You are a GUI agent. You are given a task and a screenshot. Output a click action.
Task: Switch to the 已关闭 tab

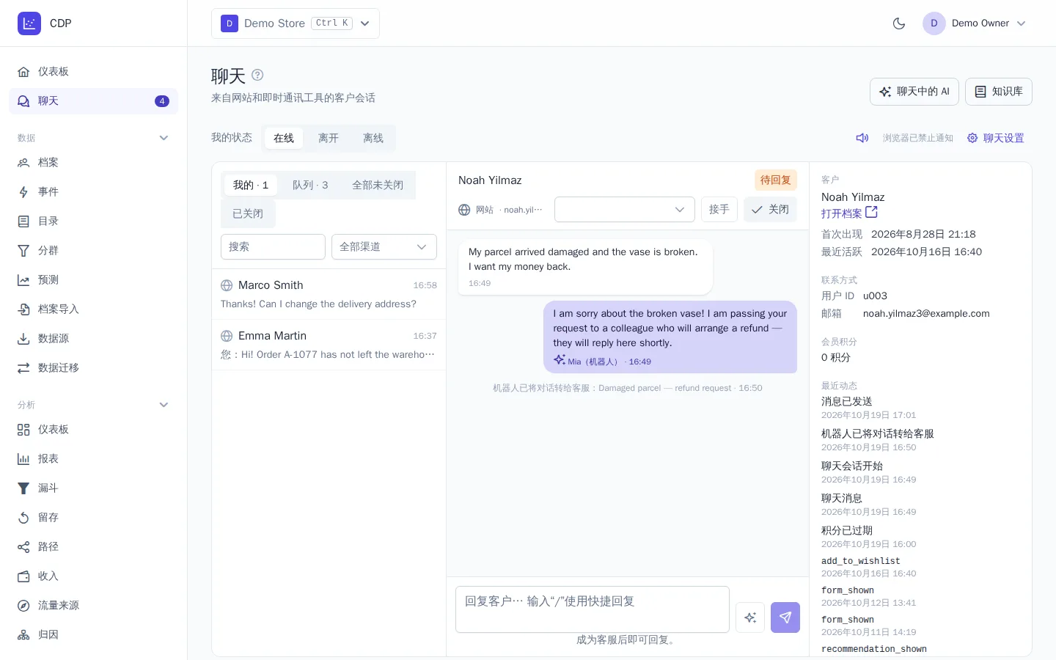click(248, 213)
